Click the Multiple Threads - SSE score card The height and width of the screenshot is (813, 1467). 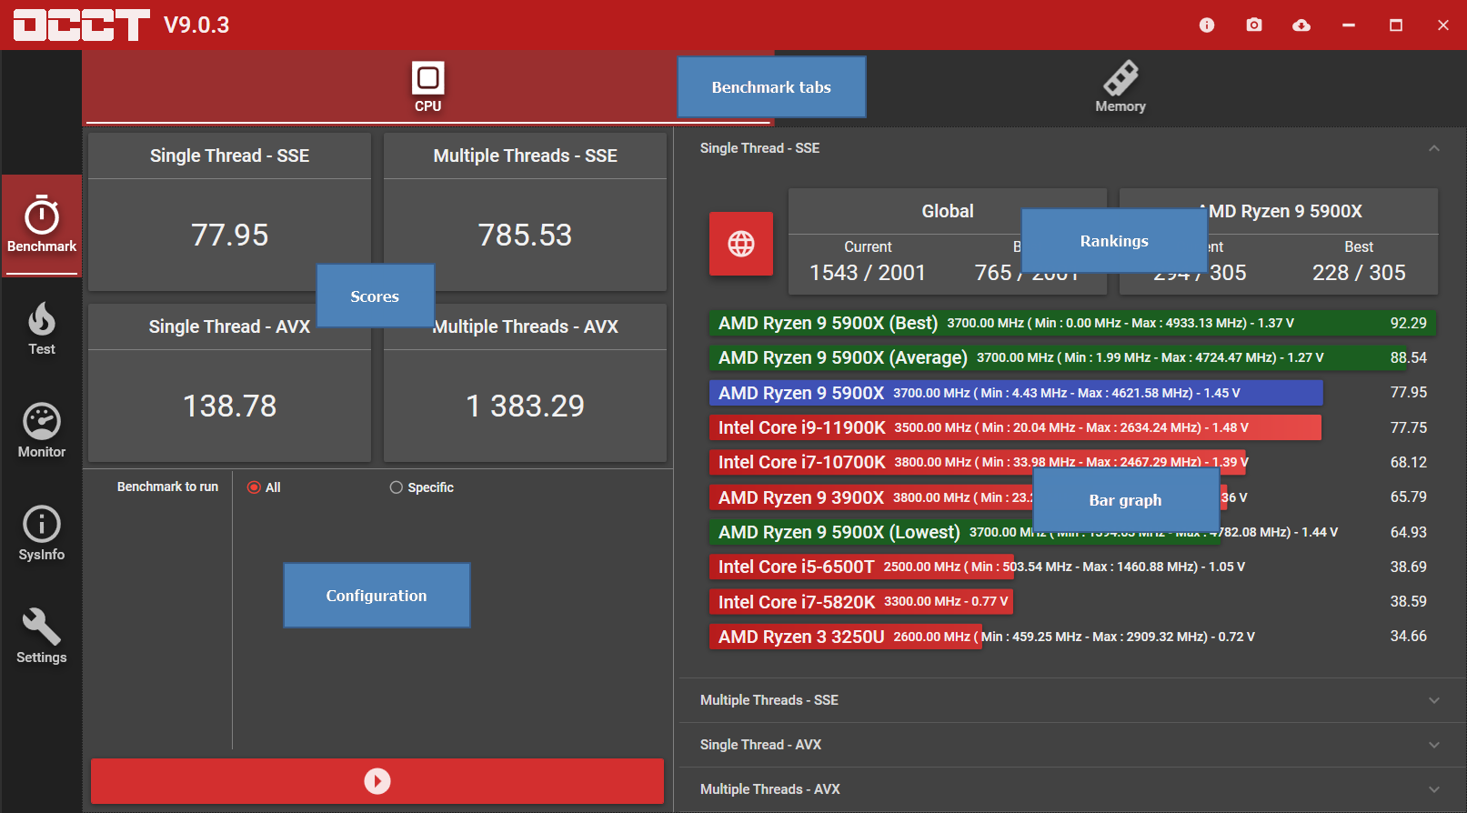tap(525, 212)
